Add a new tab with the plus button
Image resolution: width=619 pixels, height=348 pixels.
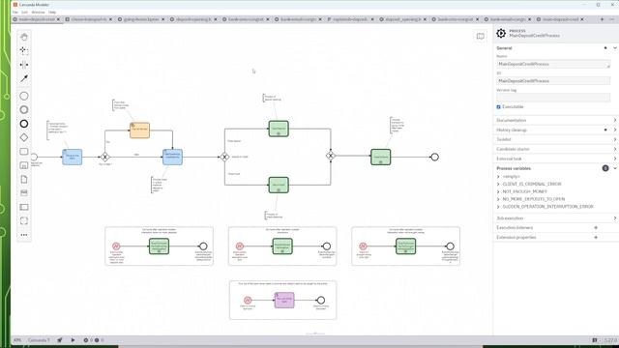click(x=602, y=19)
